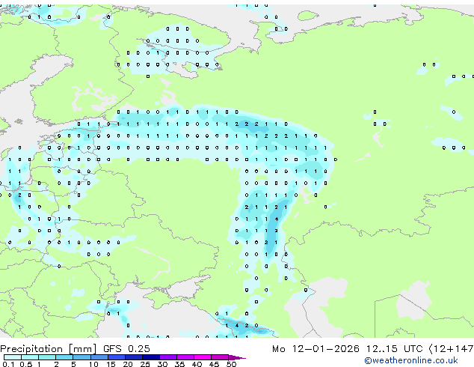
Task: Select the 15–20 mm legend color swatch
Action: point(117,357)
